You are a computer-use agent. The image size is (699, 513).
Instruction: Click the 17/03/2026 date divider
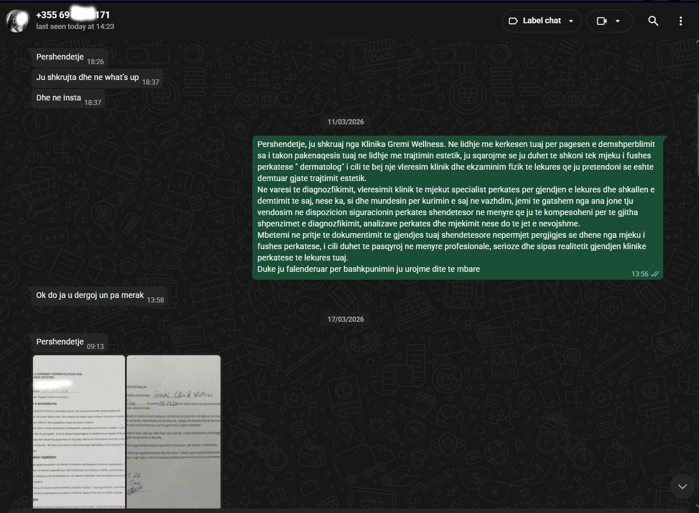(x=346, y=319)
